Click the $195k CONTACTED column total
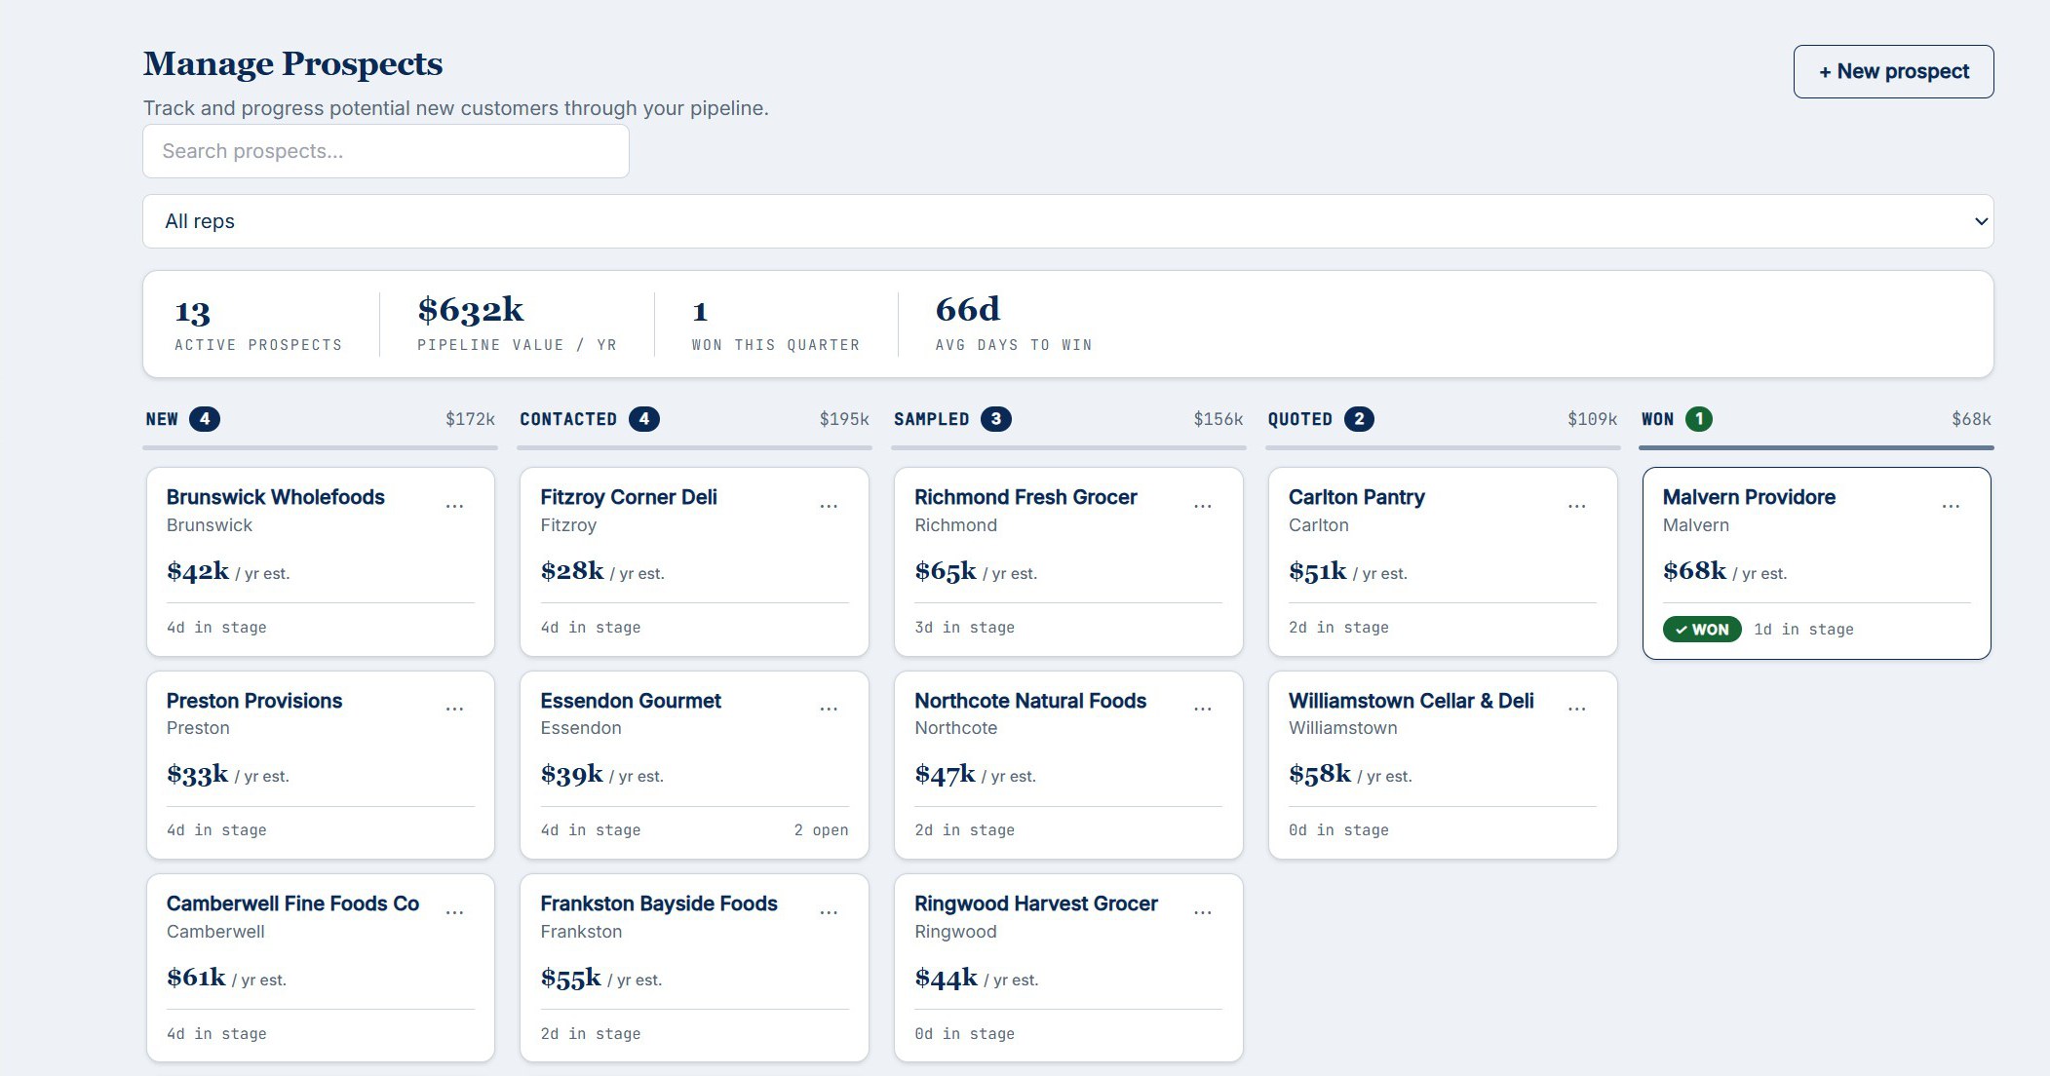The width and height of the screenshot is (2050, 1076). pos(844,419)
